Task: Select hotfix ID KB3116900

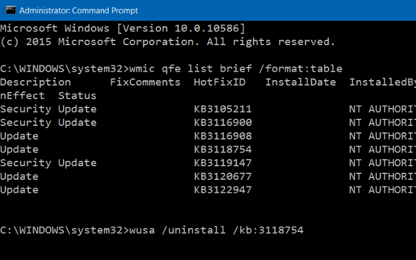Action: coord(223,122)
